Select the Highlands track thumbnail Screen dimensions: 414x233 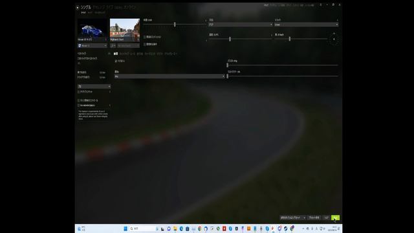pos(125,30)
